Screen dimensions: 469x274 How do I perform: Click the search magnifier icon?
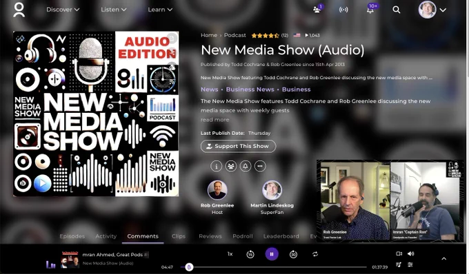point(397,10)
